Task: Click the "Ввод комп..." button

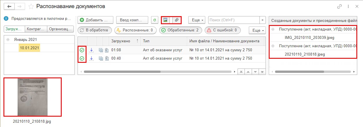Action: [132, 20]
